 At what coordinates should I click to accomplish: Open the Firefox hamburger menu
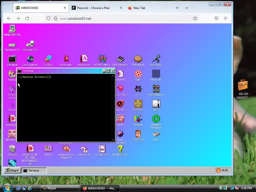tap(225, 18)
